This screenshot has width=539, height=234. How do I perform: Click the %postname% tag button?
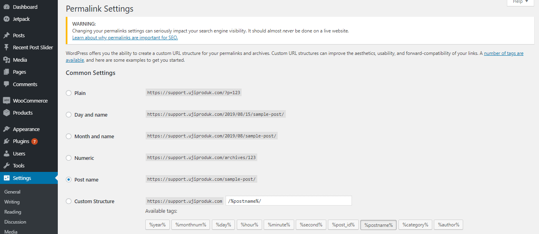[379, 225]
